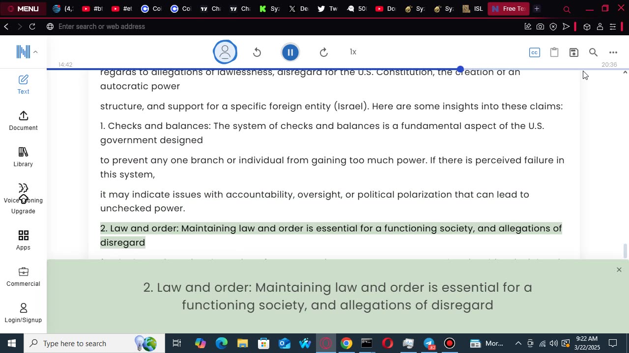Select Text in the sidebar
629x353 pixels.
[x=23, y=84]
